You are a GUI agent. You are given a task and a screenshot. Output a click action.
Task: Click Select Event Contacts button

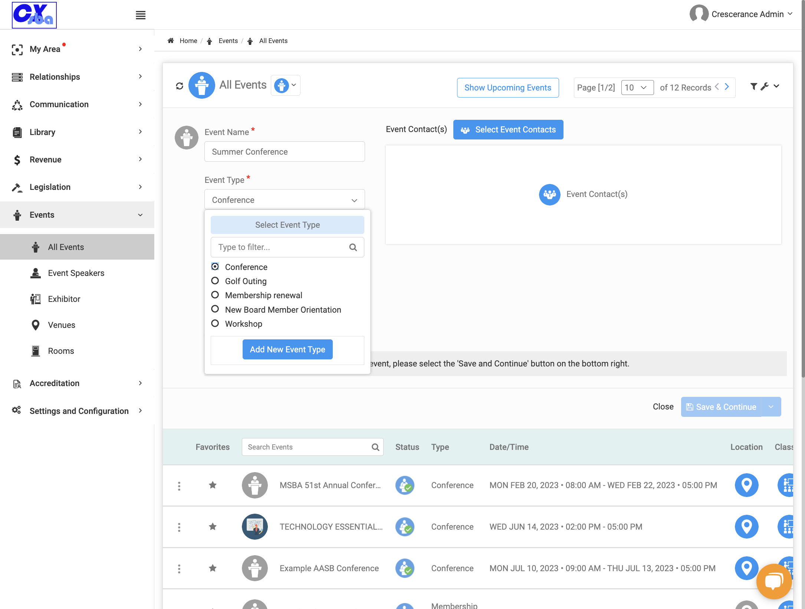pyautogui.click(x=508, y=129)
